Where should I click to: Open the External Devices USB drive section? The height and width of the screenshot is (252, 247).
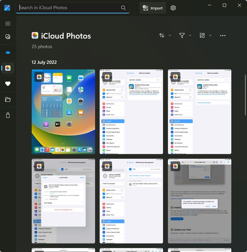(8, 115)
